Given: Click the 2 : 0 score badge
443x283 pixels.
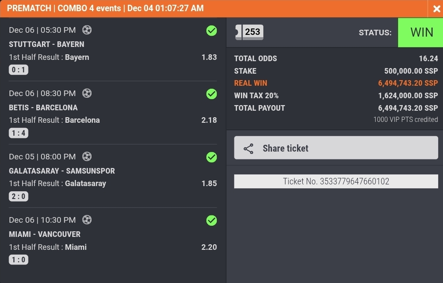Looking at the screenshot, I should tap(19, 196).
